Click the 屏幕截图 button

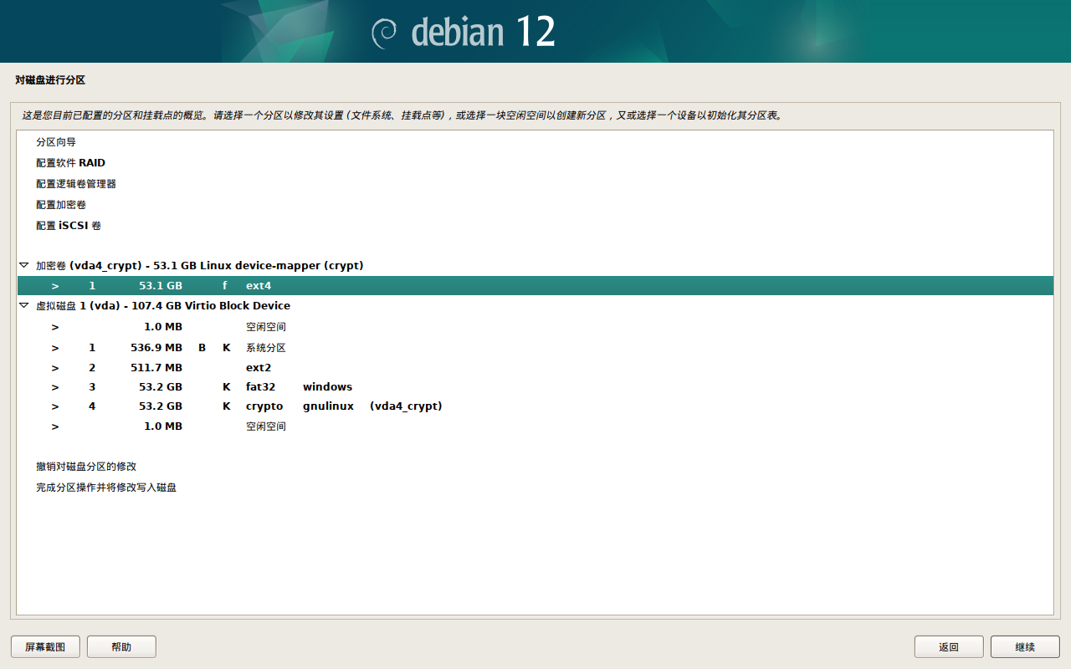45,646
